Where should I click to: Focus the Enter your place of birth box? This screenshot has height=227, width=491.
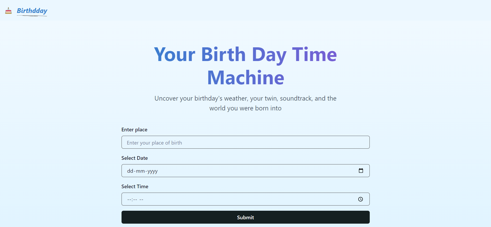(x=245, y=142)
